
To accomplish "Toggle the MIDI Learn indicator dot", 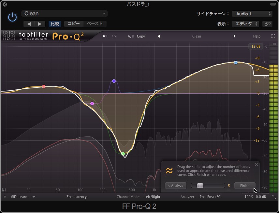I will 5,197.
